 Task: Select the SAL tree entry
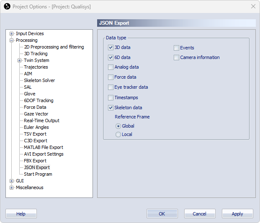coord(28,87)
